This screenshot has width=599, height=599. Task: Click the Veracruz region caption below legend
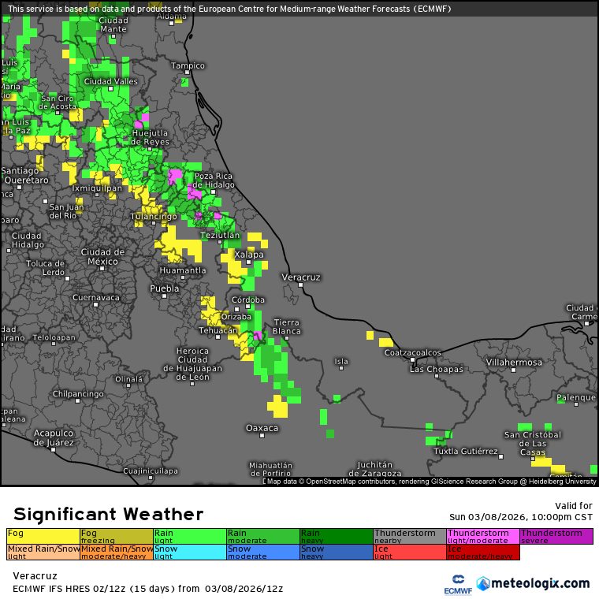point(35,575)
